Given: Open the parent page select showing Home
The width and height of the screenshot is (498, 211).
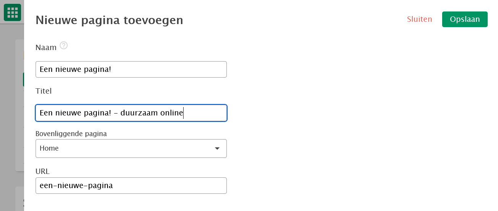Looking at the screenshot, I should [131, 148].
